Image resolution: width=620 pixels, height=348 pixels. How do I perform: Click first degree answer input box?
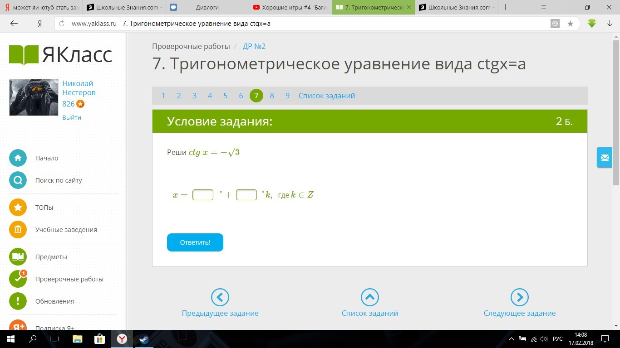click(x=203, y=195)
